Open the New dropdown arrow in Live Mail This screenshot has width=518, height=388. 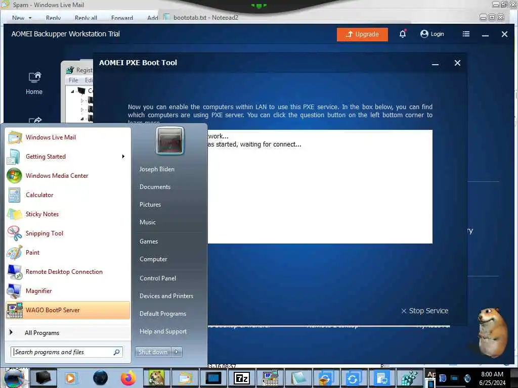coord(30,18)
